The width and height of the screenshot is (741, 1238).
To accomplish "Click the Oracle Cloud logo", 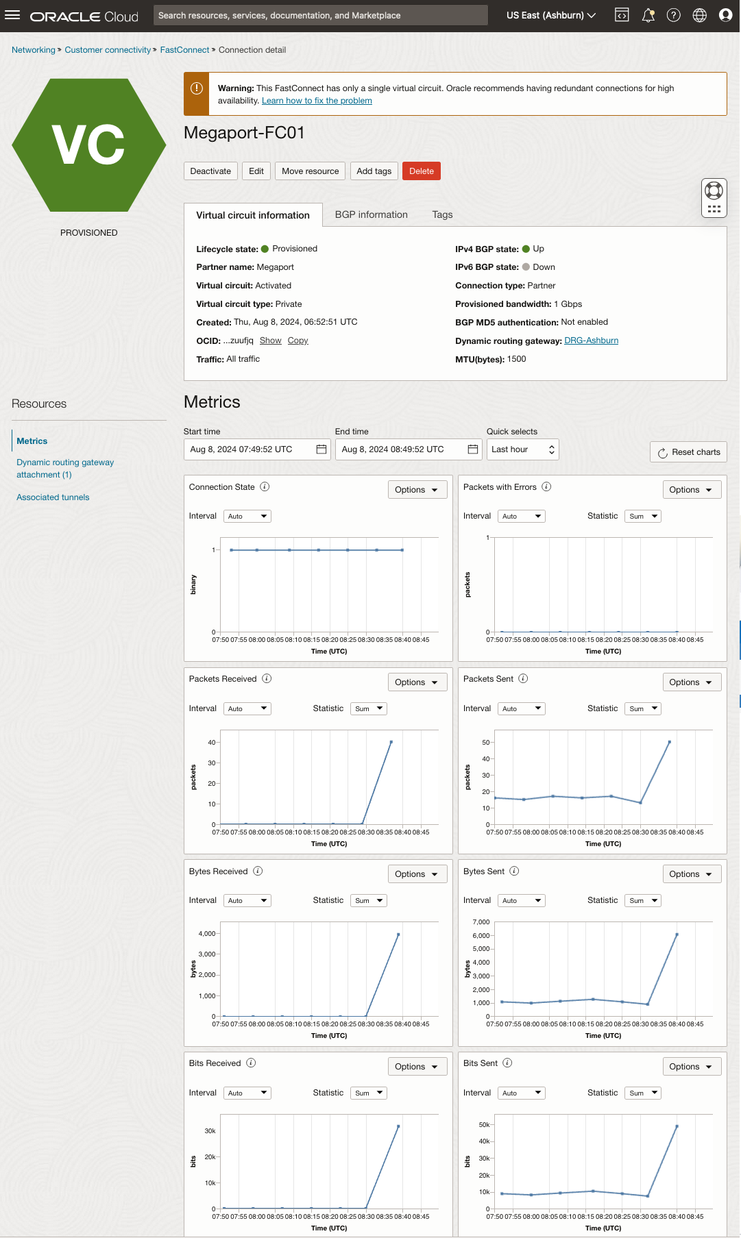I will pyautogui.click(x=84, y=16).
